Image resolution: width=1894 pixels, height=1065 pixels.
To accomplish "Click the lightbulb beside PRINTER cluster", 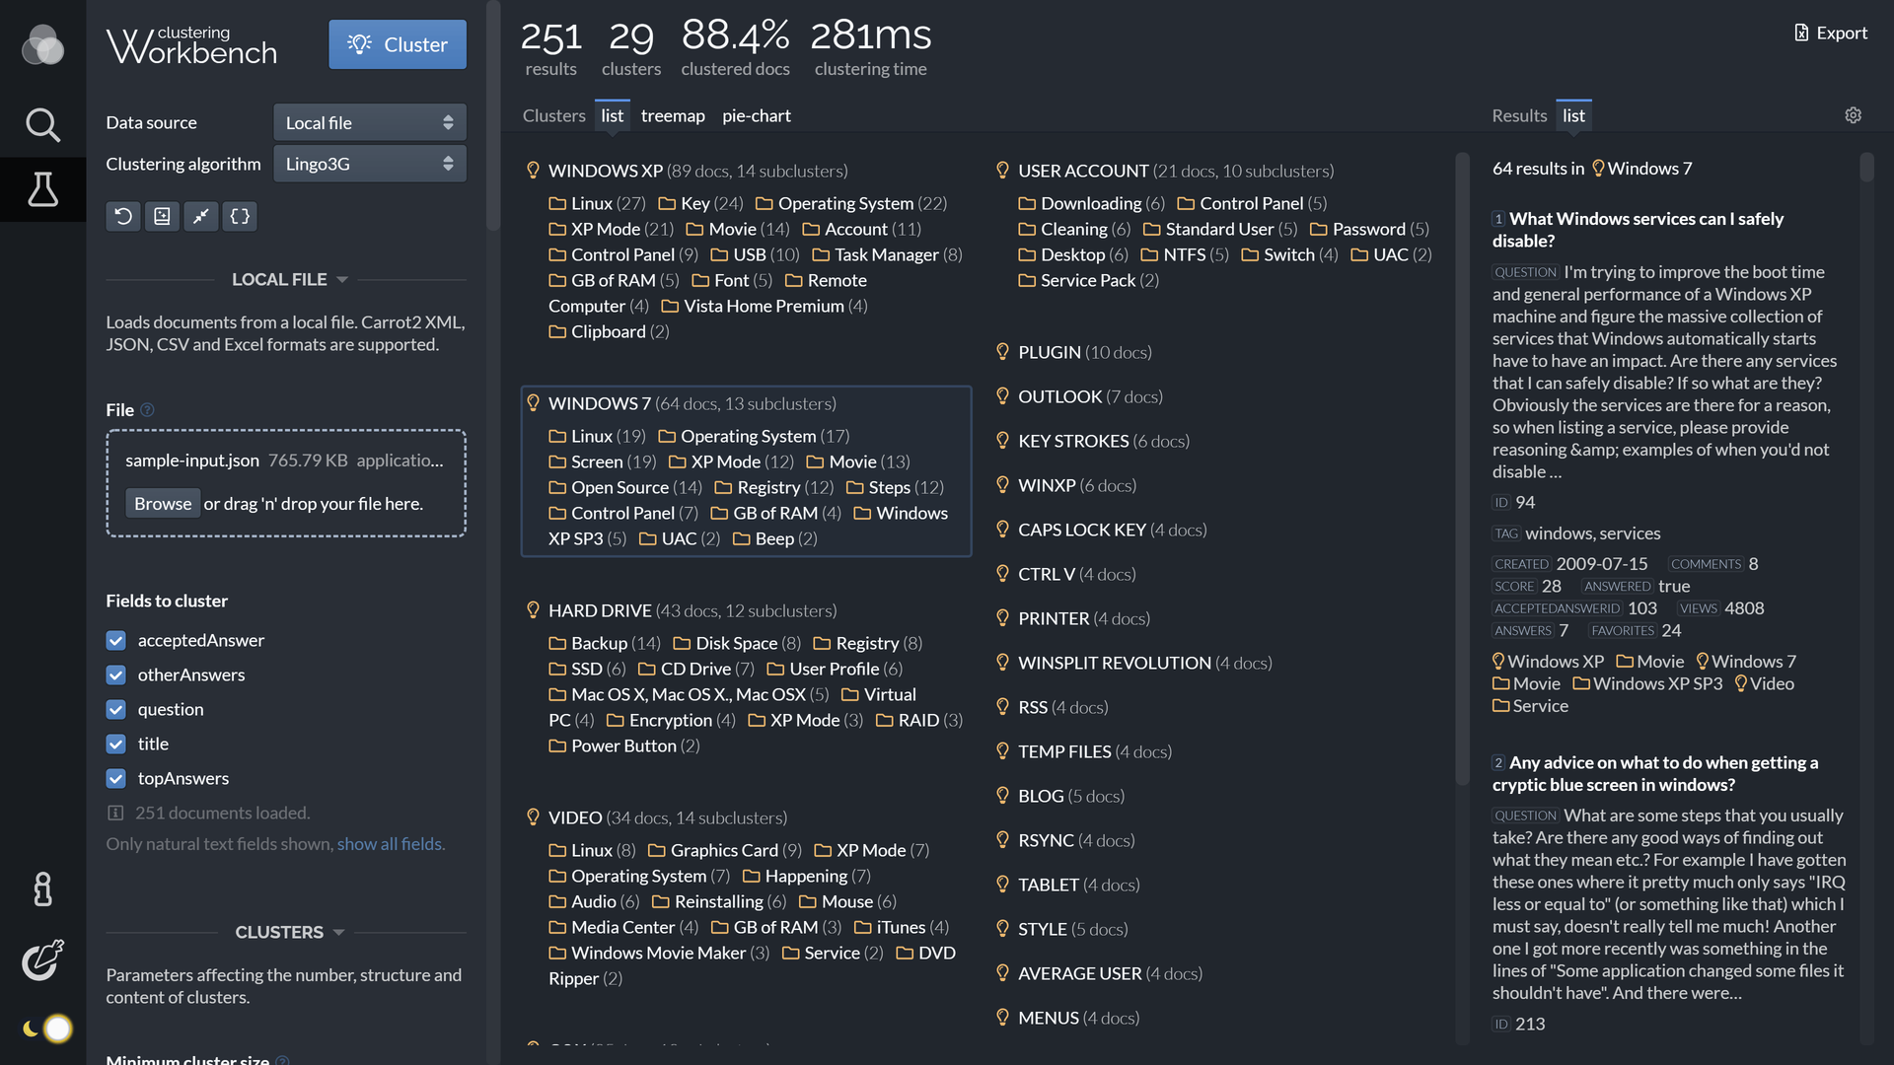I will coord(1002,617).
